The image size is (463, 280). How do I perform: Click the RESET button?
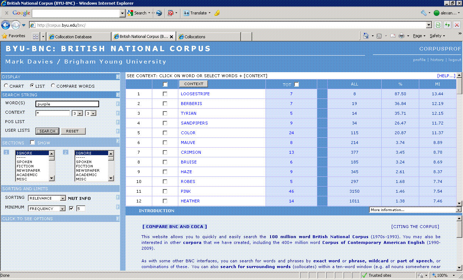(72, 131)
